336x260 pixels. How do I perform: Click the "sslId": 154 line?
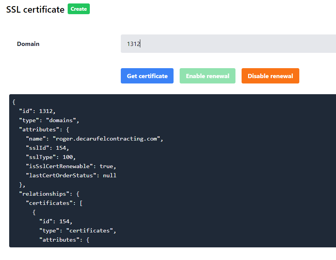[47, 148]
